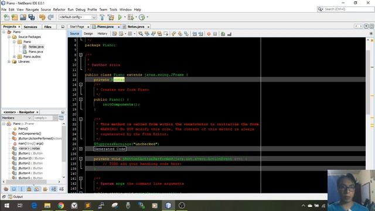Image resolution: width=375 pixels, height=211 pixels.
Task: Toggle Fully Qualified Names in Navigator
Action: [x=45, y=189]
